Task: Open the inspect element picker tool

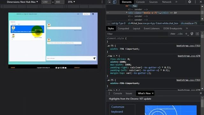Action: 109,2
